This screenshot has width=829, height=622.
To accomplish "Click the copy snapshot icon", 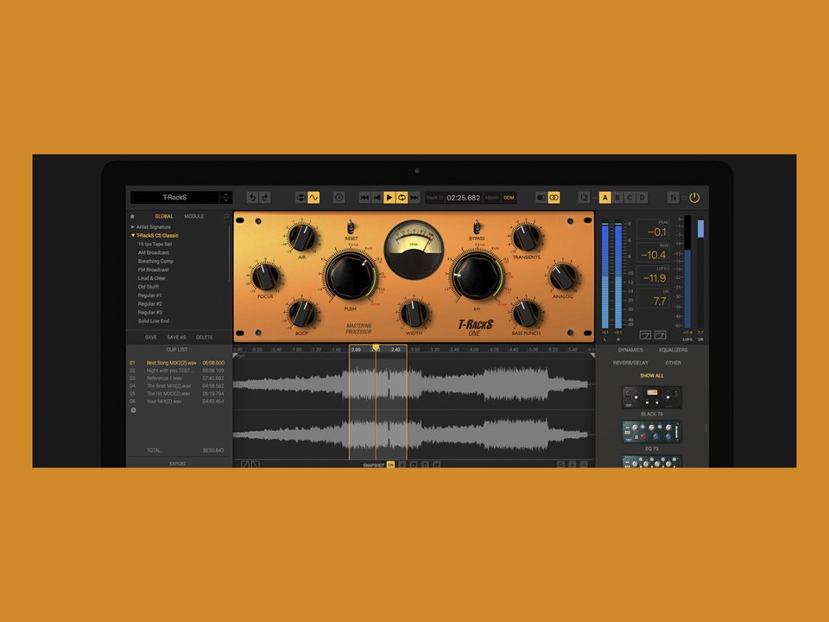I will tap(585, 197).
